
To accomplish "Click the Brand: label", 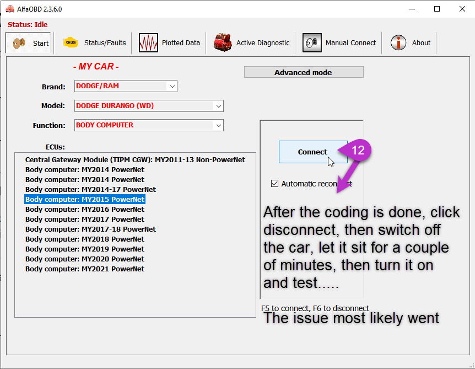I will tap(53, 87).
